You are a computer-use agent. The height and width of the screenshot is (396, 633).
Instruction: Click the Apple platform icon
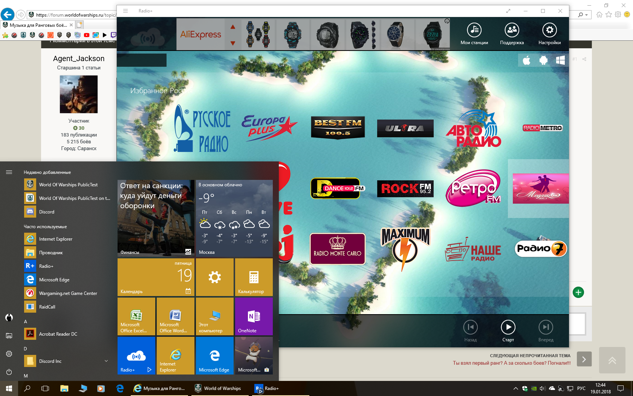pyautogui.click(x=526, y=60)
